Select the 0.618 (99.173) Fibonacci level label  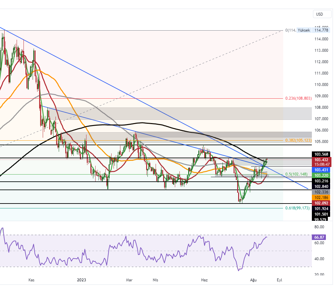(297, 208)
